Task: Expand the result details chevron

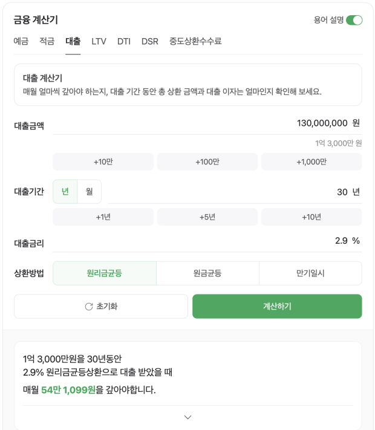Action: click(187, 417)
